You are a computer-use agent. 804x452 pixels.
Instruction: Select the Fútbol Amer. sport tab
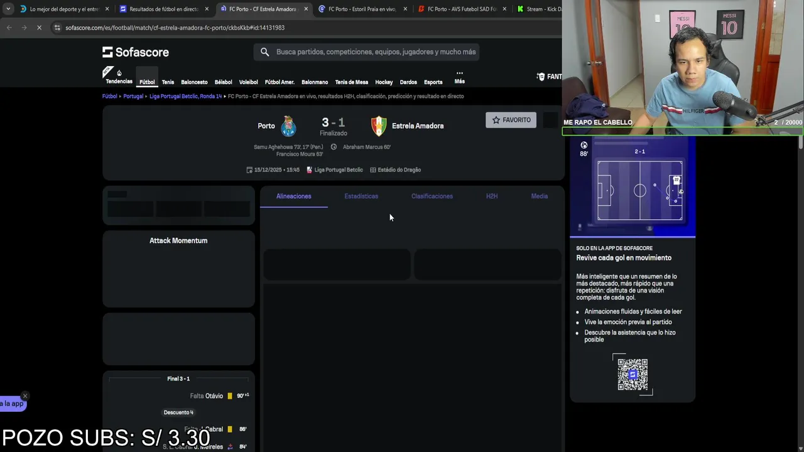pyautogui.click(x=280, y=82)
